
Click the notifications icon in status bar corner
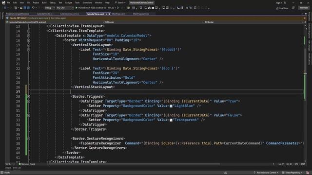coord(308,173)
